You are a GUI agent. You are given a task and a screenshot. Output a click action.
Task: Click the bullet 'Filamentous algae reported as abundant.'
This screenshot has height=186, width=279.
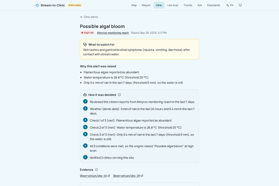[x=111, y=72]
